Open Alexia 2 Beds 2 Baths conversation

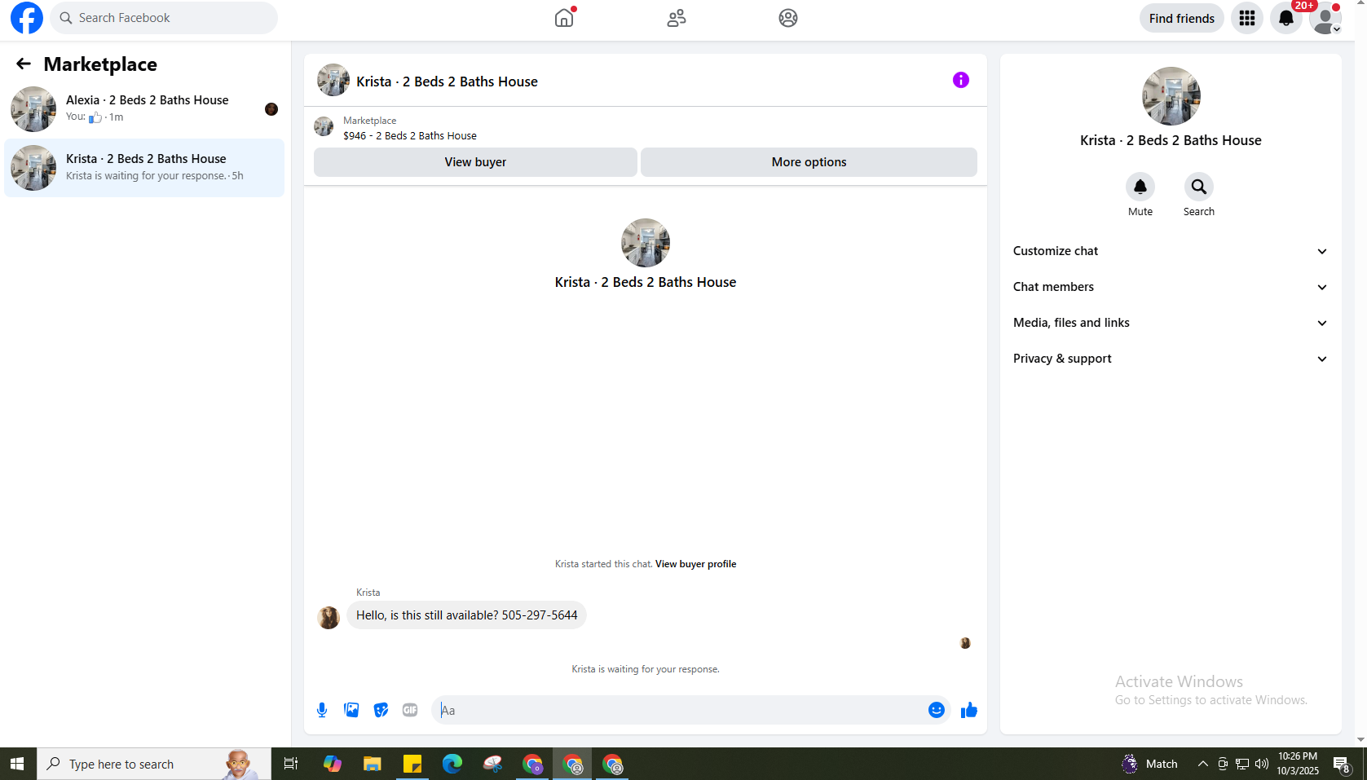point(144,108)
